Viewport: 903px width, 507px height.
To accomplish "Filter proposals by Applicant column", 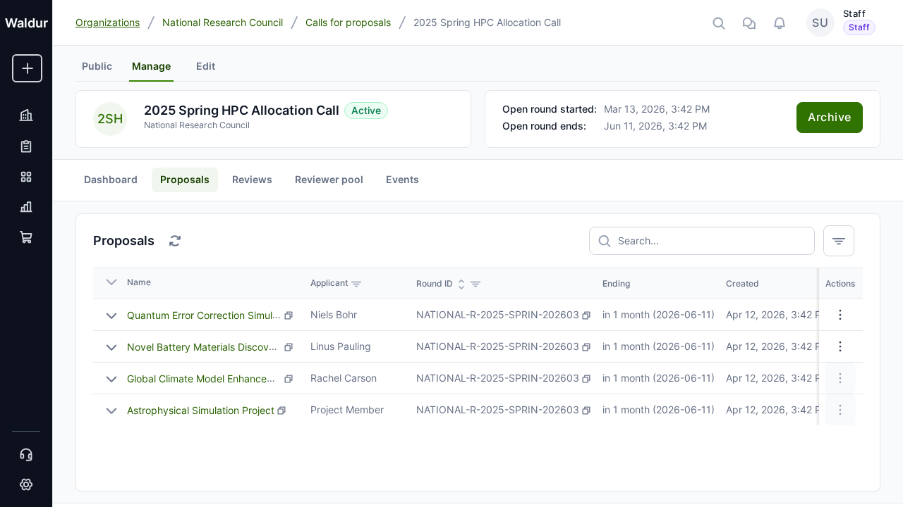I will (356, 284).
